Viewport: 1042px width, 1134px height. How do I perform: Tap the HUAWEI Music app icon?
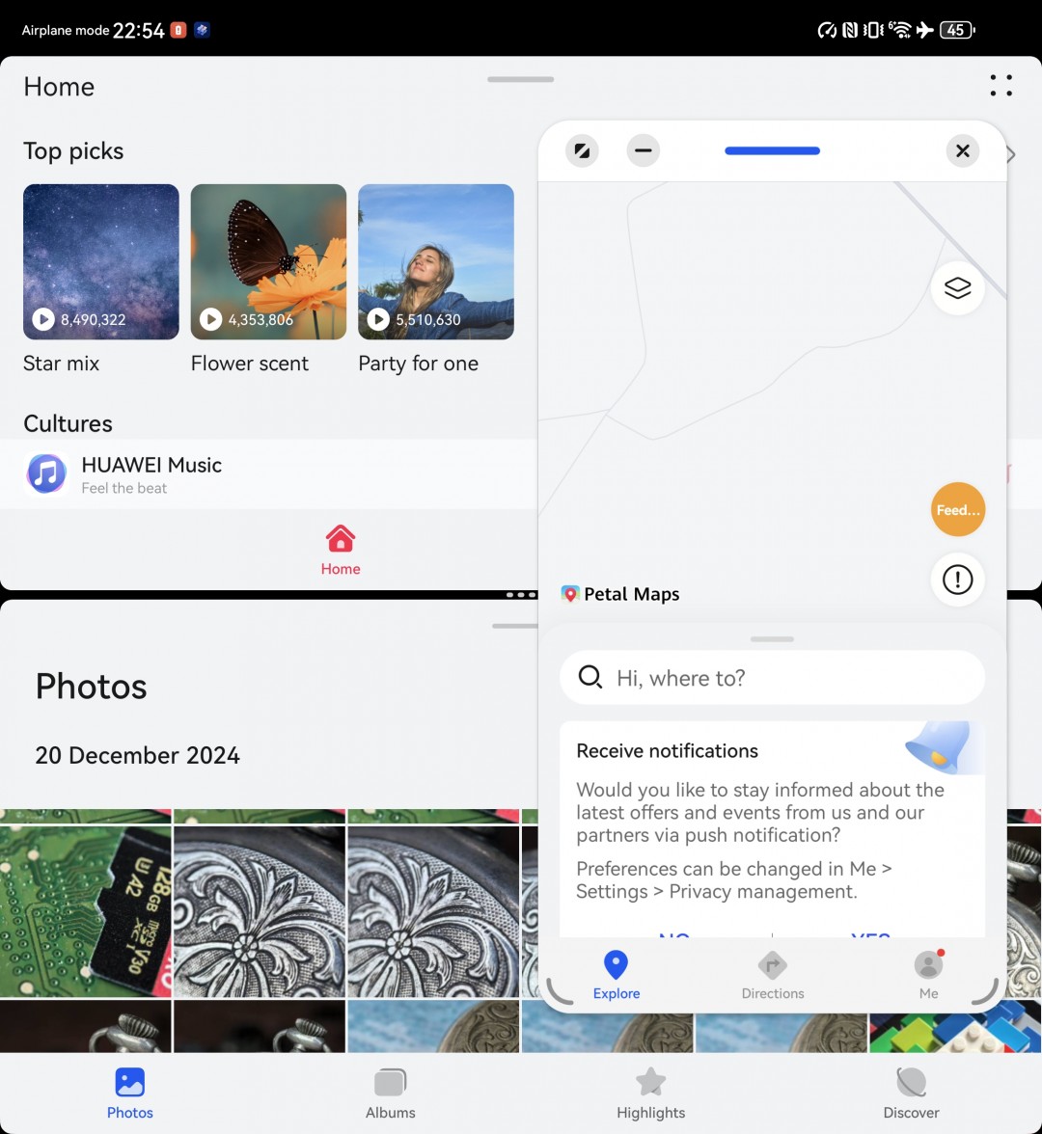tap(46, 473)
